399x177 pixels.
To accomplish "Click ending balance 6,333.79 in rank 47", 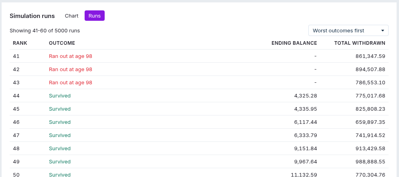I will tap(306, 135).
